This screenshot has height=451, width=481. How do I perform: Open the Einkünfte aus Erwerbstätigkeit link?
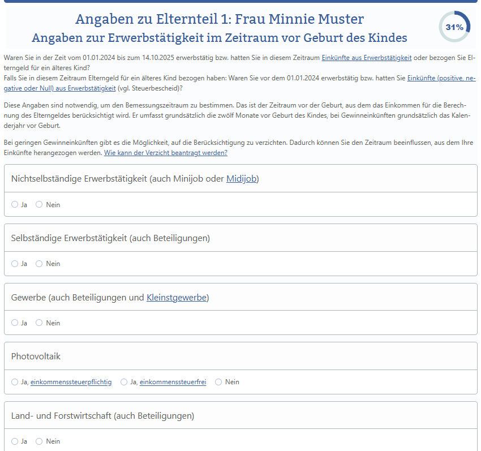[x=367, y=58]
